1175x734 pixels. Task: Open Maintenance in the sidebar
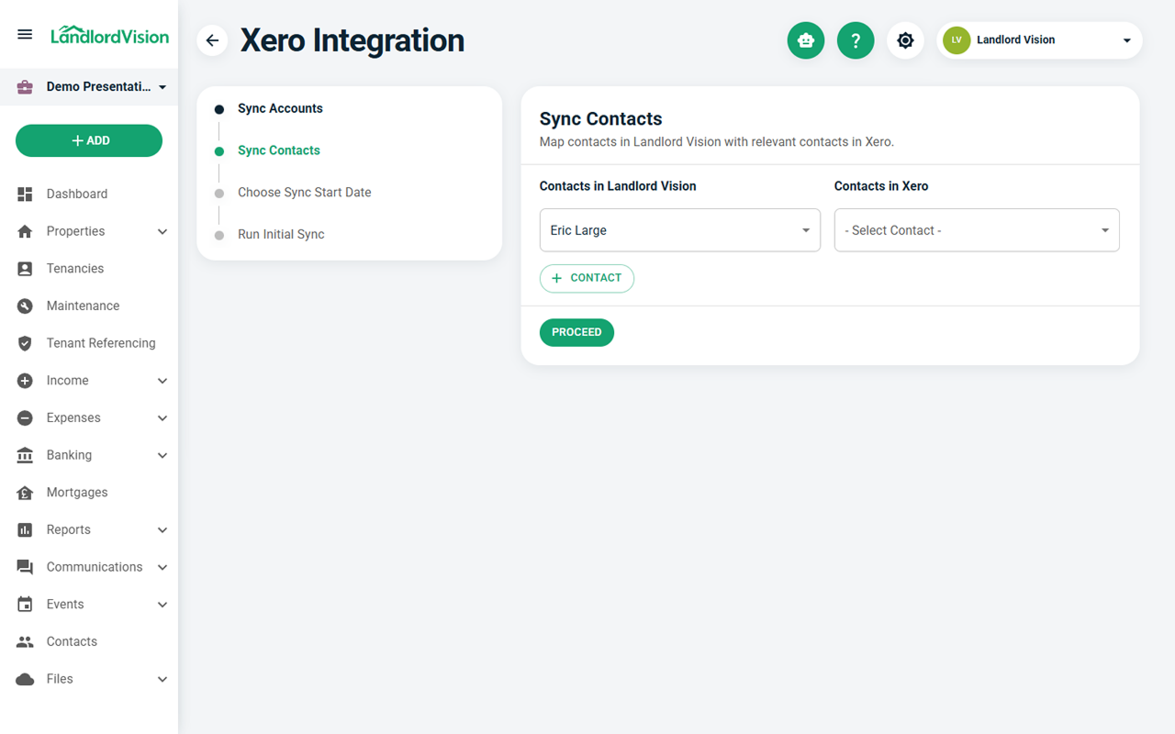click(x=83, y=306)
